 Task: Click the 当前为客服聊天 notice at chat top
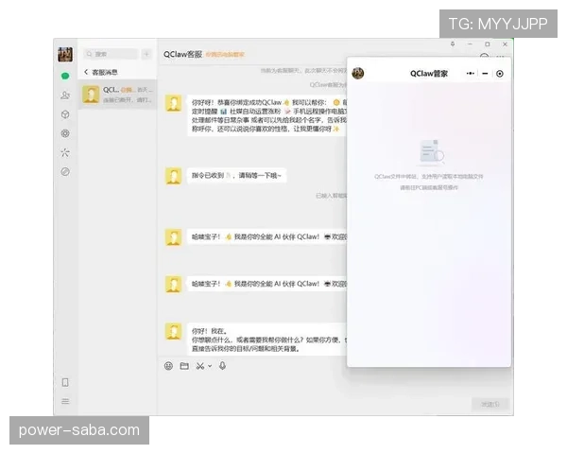click(303, 71)
